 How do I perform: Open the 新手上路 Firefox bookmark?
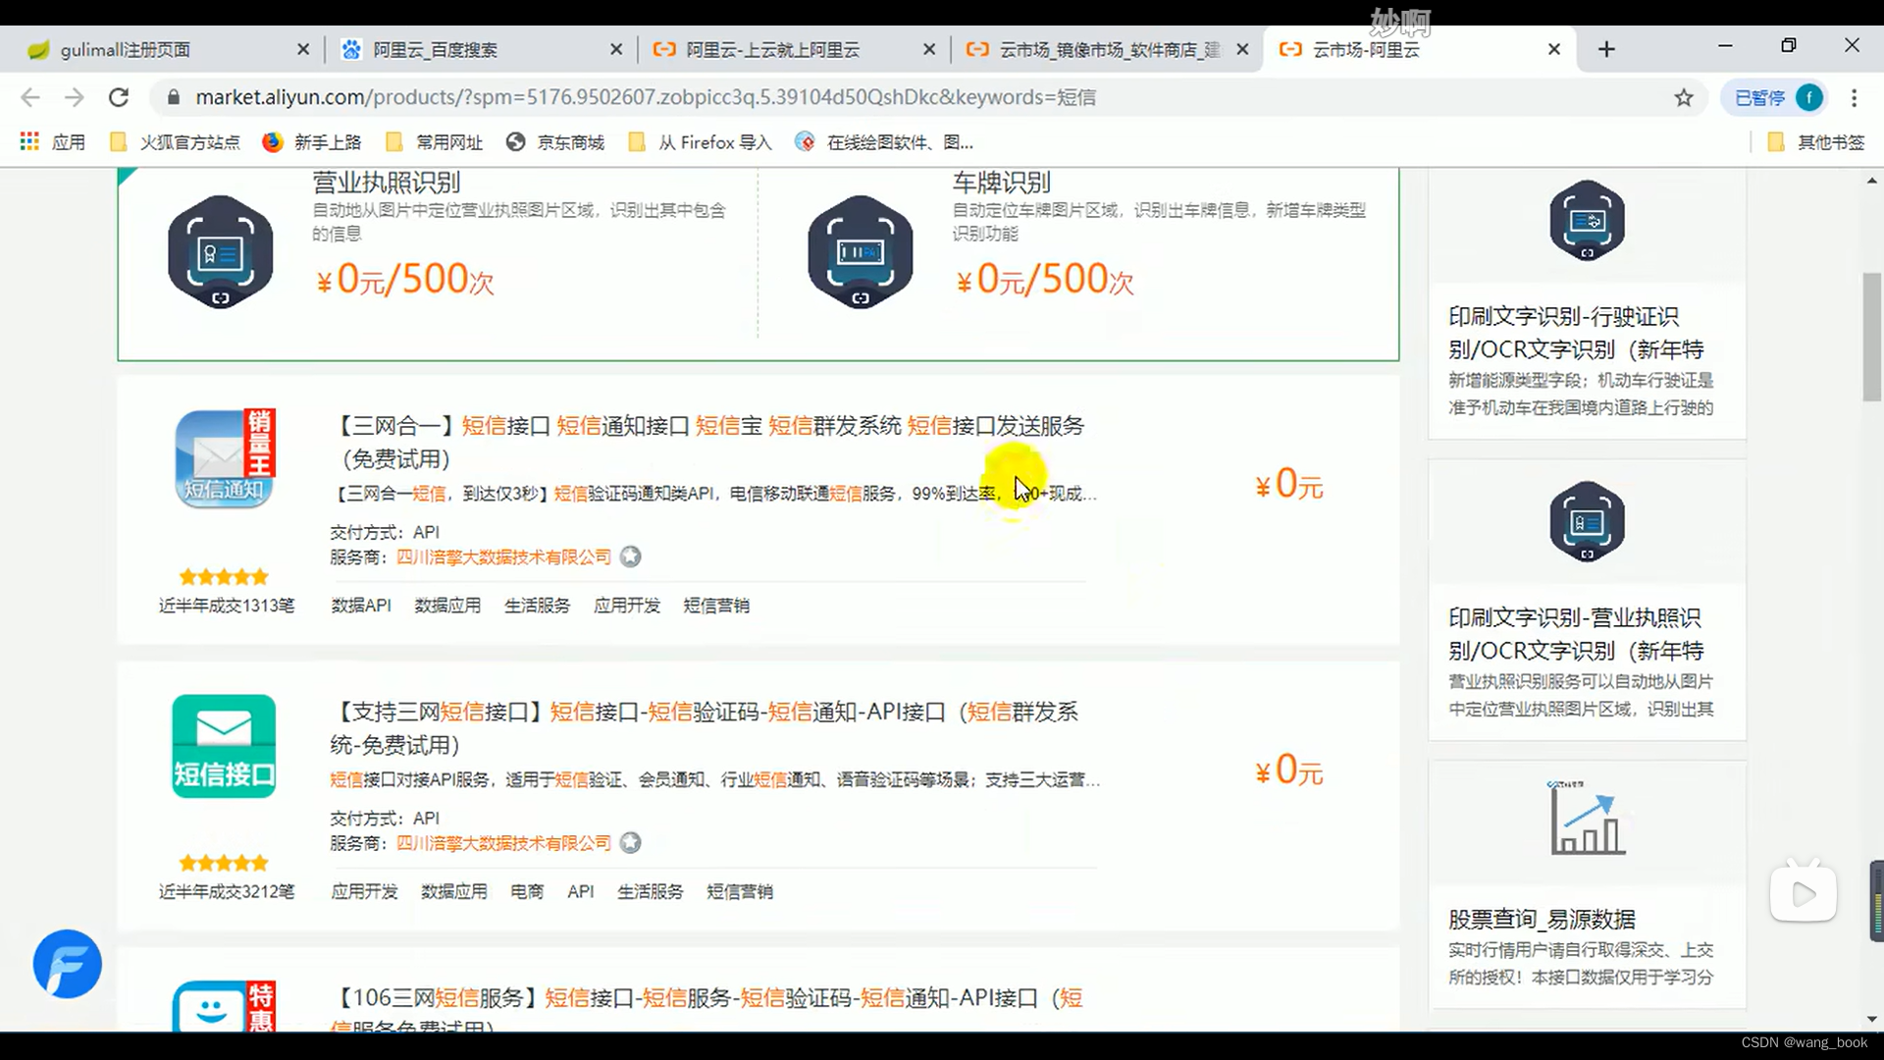312,142
